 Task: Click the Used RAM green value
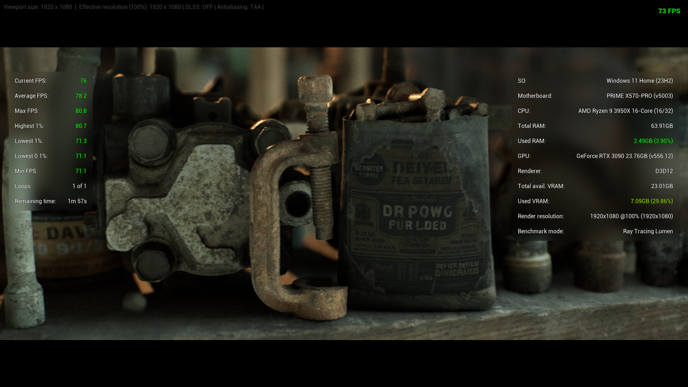(653, 141)
